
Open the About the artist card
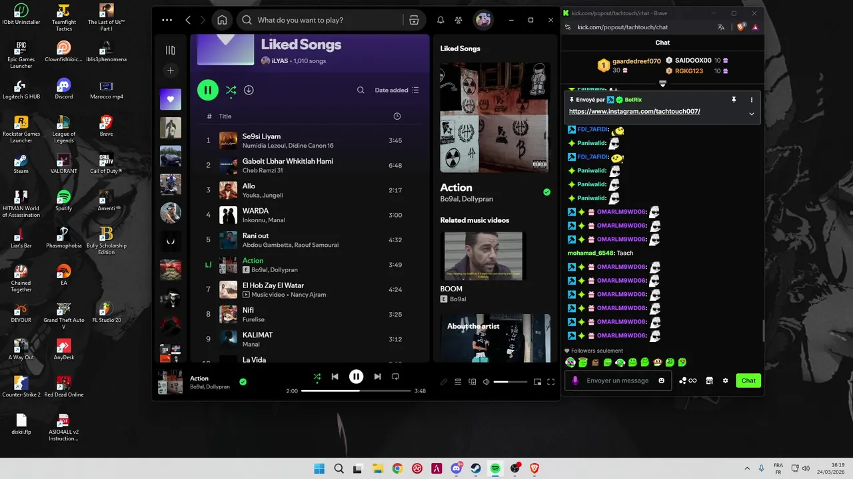coord(495,338)
